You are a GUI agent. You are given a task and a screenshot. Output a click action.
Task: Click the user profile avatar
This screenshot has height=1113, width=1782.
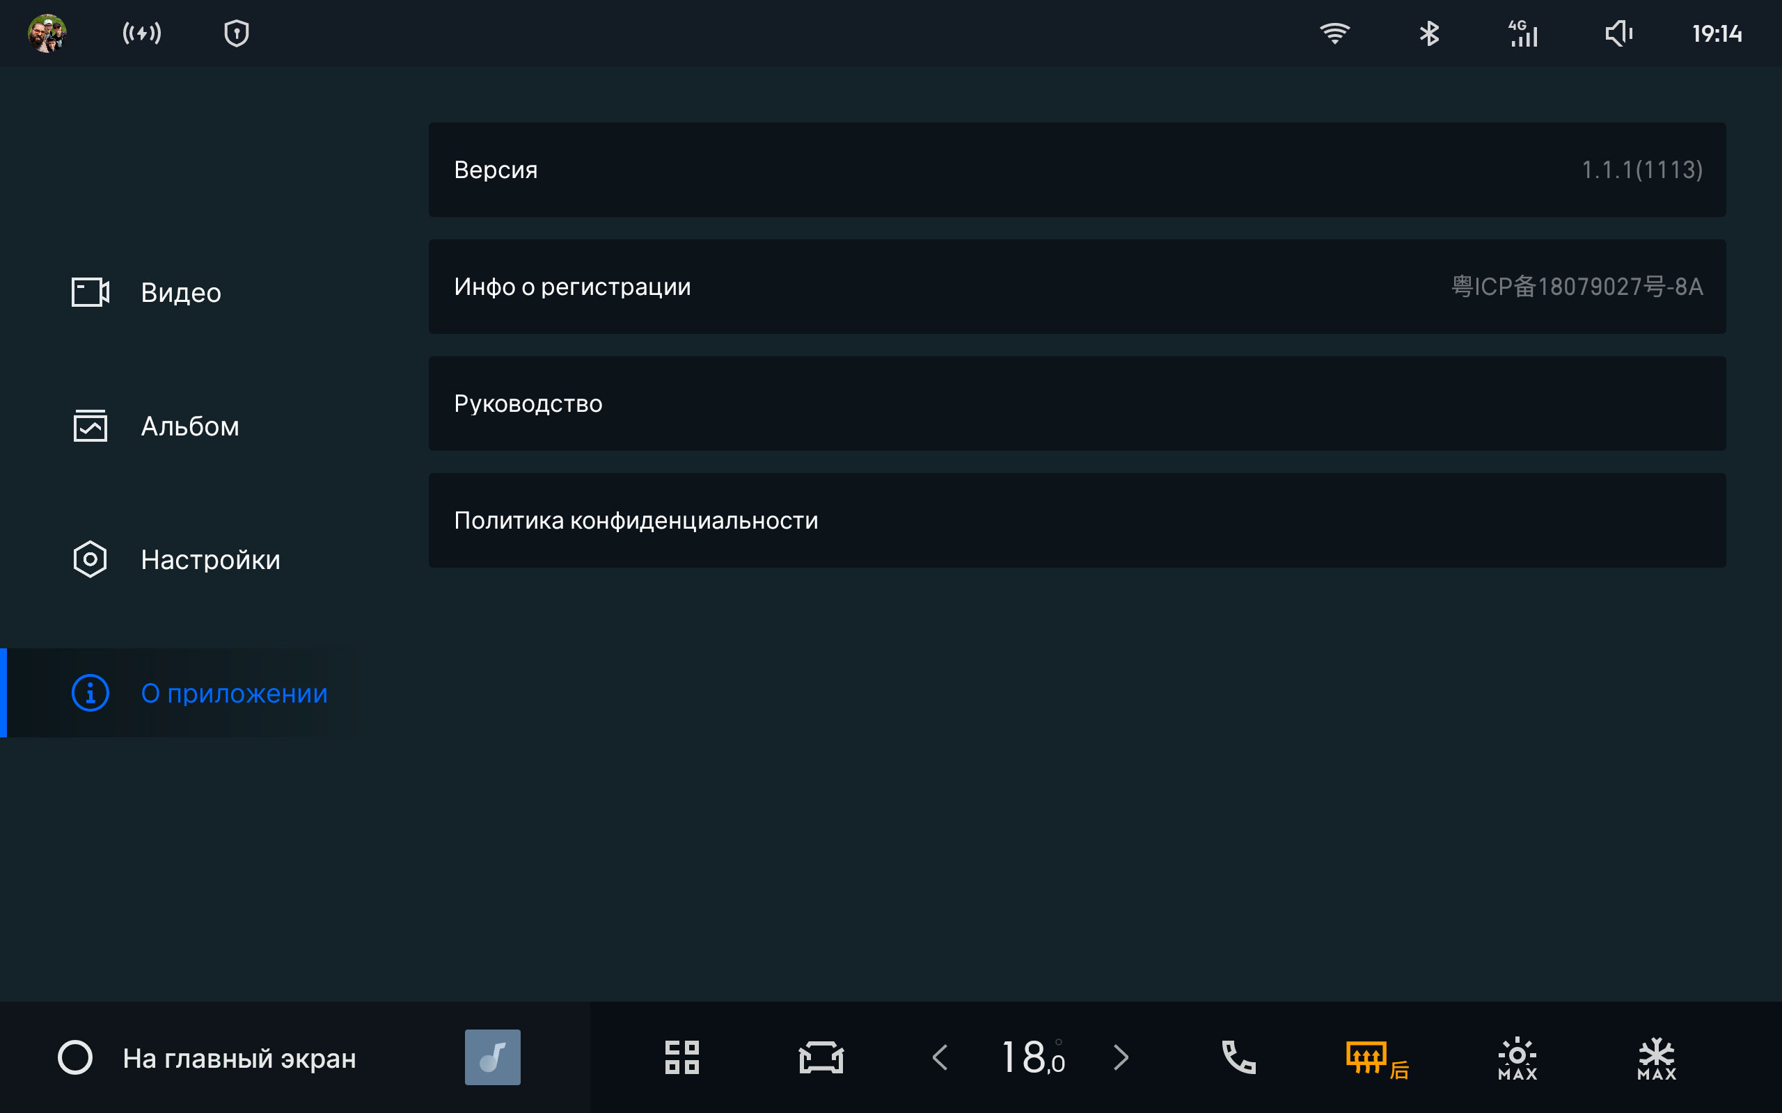47,33
